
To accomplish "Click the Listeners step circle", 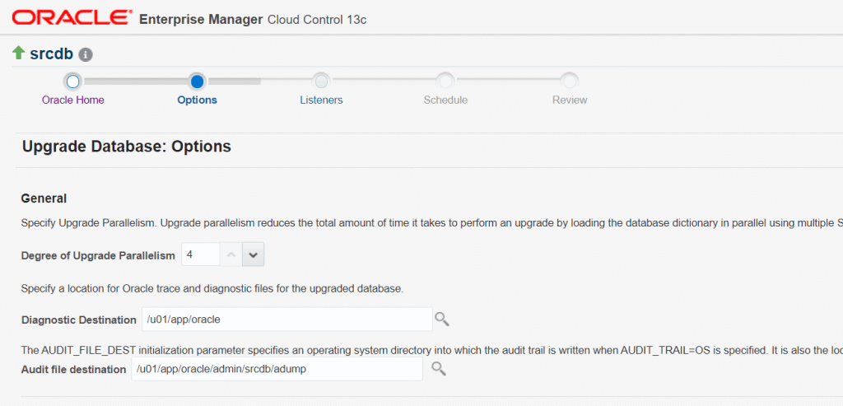I will pos(321,81).
